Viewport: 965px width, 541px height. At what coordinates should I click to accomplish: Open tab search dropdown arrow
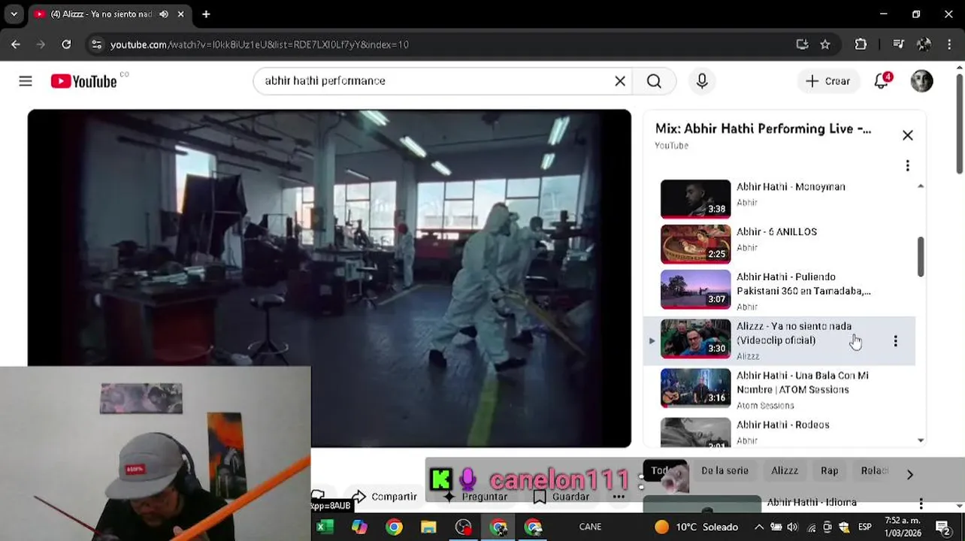[14, 14]
